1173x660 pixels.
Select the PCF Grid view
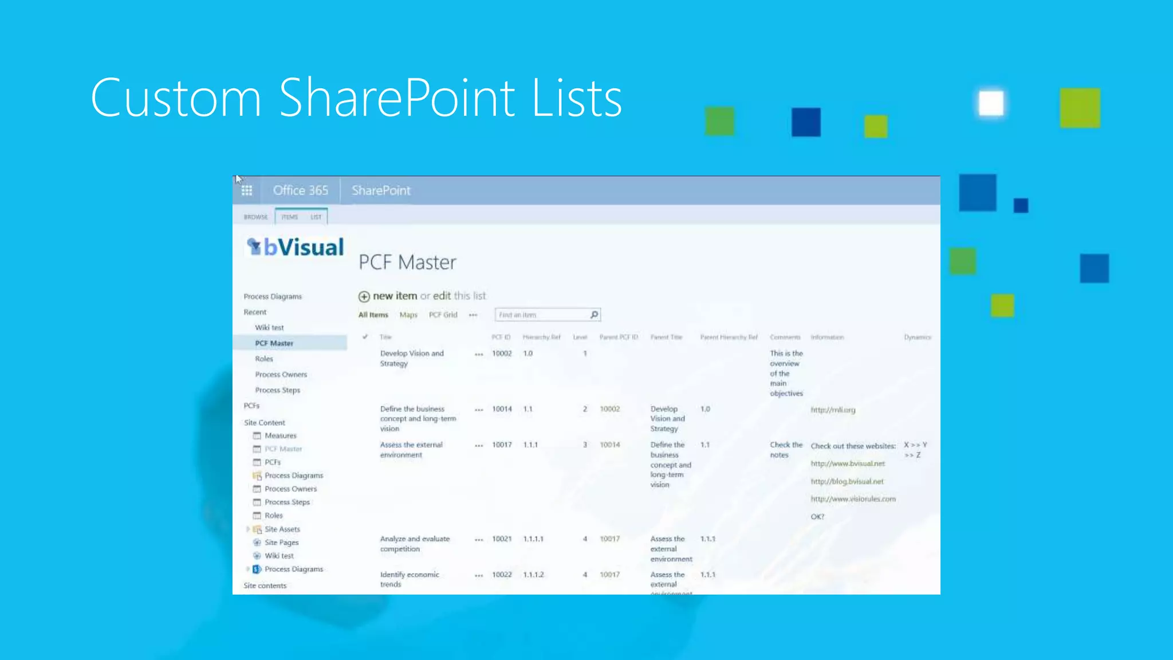[x=443, y=315]
